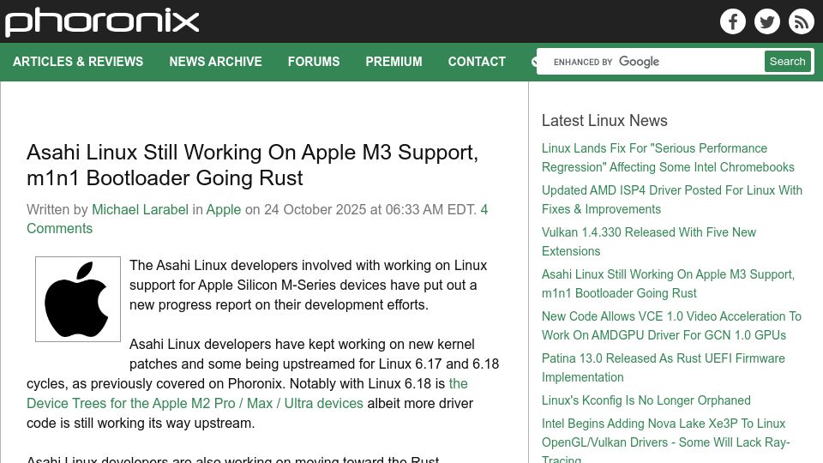The width and height of the screenshot is (823, 463).
Task: Click the Phoronix logo
Action: [102, 22]
